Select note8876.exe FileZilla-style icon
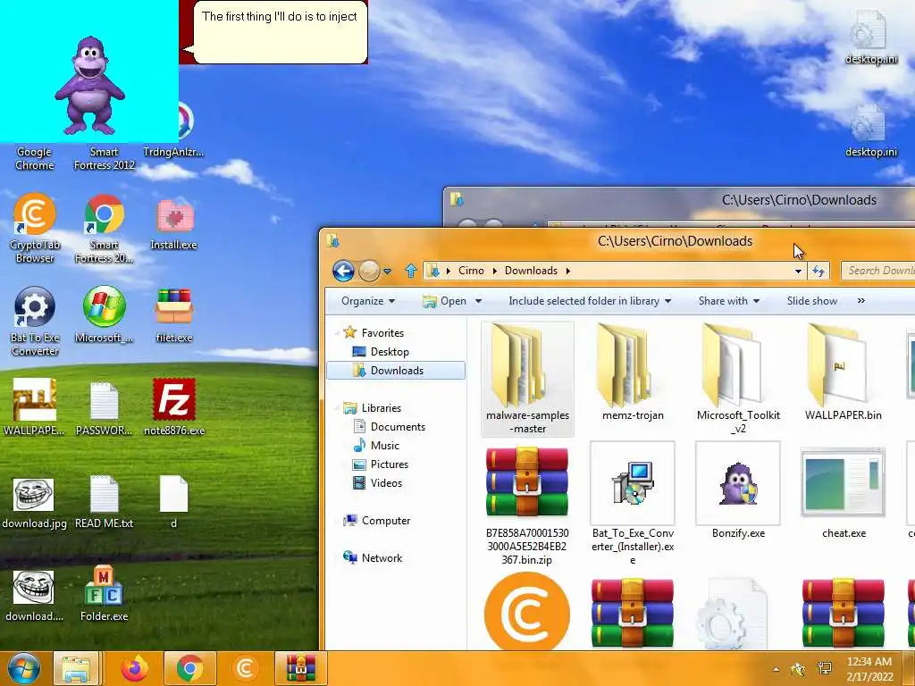The width and height of the screenshot is (915, 686). tap(174, 407)
